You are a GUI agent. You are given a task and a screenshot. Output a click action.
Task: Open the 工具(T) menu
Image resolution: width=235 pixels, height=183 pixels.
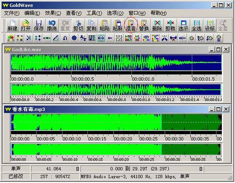click(x=94, y=13)
